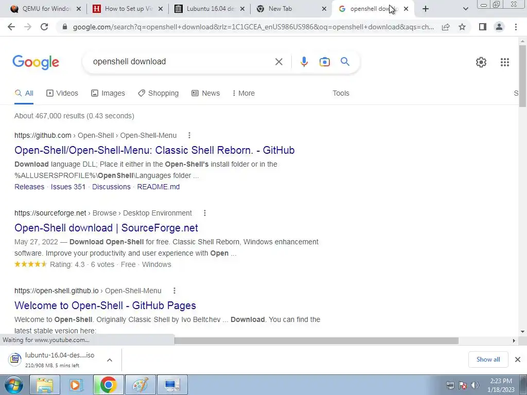The image size is (527, 395).
Task: Open the More search filters menu
Action: point(243,94)
